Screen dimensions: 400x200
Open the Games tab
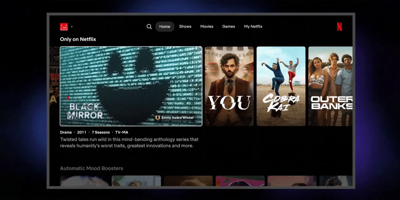[229, 27]
